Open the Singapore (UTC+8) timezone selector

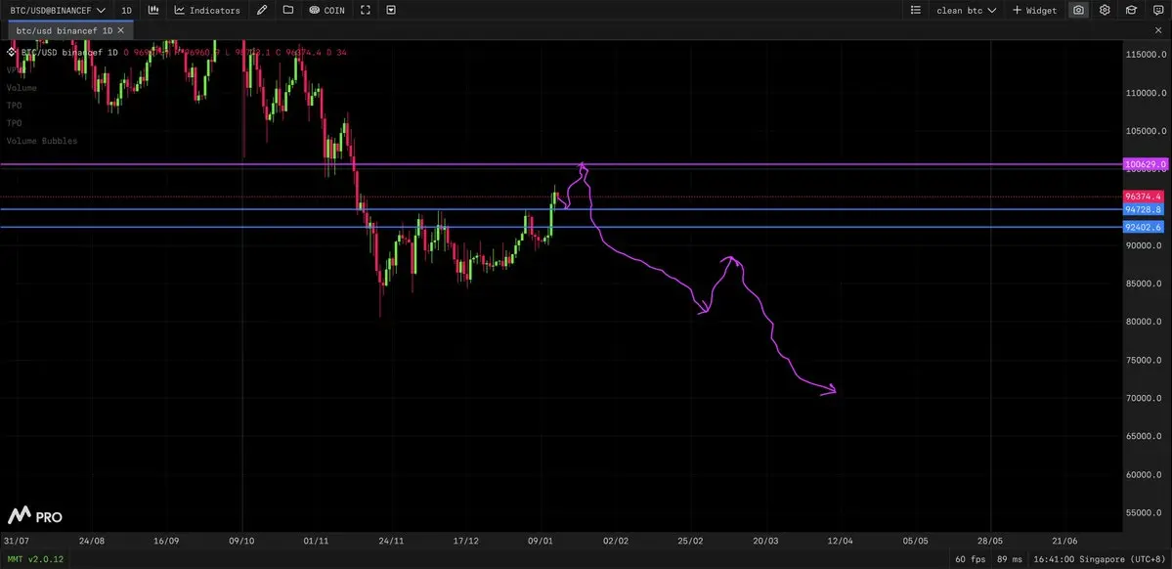point(1098,559)
